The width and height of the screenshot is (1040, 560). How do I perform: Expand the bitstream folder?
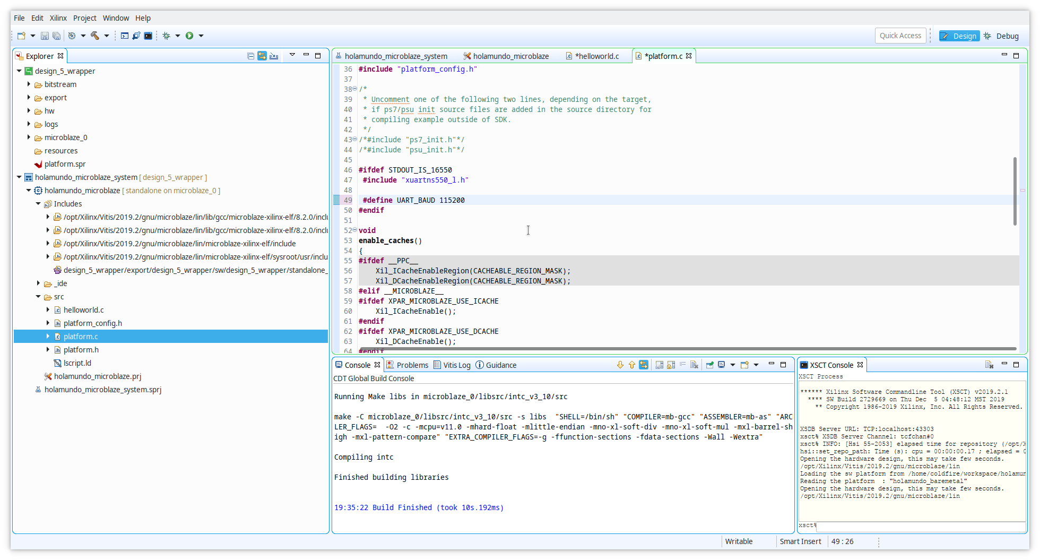[x=29, y=84]
